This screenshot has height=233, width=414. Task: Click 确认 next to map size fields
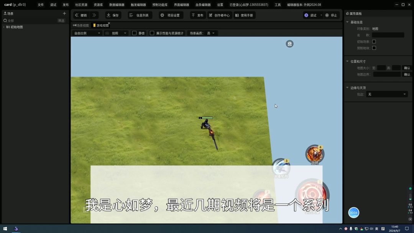[x=407, y=68]
